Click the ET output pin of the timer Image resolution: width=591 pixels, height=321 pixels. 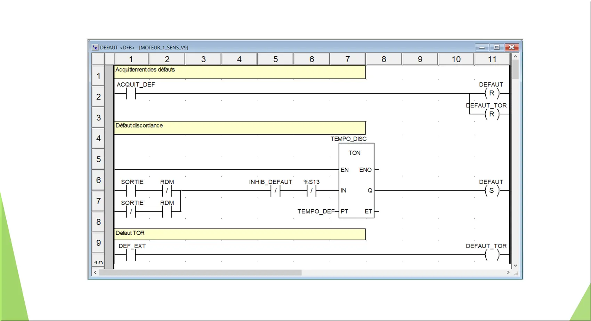[369, 211]
